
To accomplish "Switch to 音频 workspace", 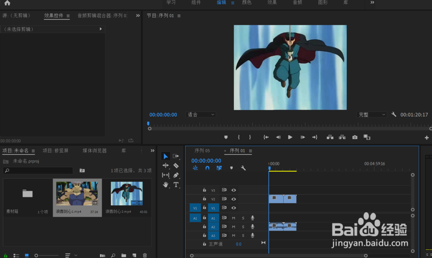I will (297, 3).
